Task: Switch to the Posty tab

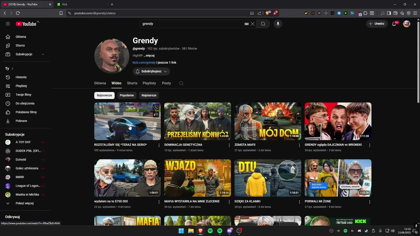Action: pyautogui.click(x=166, y=83)
